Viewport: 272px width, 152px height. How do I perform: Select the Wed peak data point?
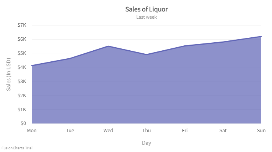(x=108, y=46)
